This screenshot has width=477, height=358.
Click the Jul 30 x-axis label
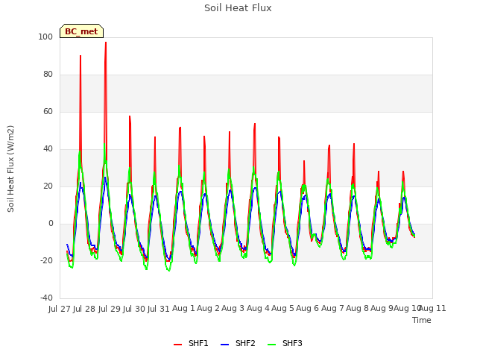click(134, 309)
